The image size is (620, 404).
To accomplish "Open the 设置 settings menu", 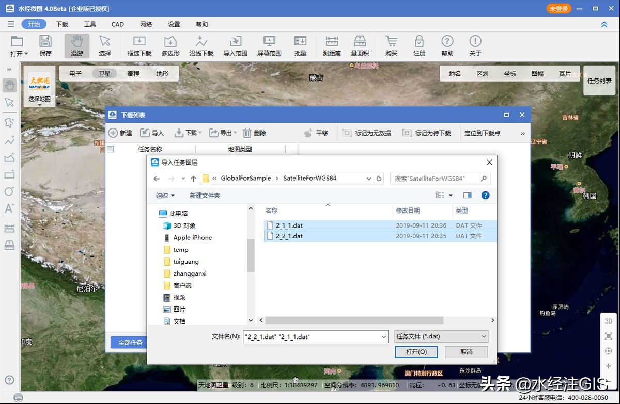I will coord(174,24).
